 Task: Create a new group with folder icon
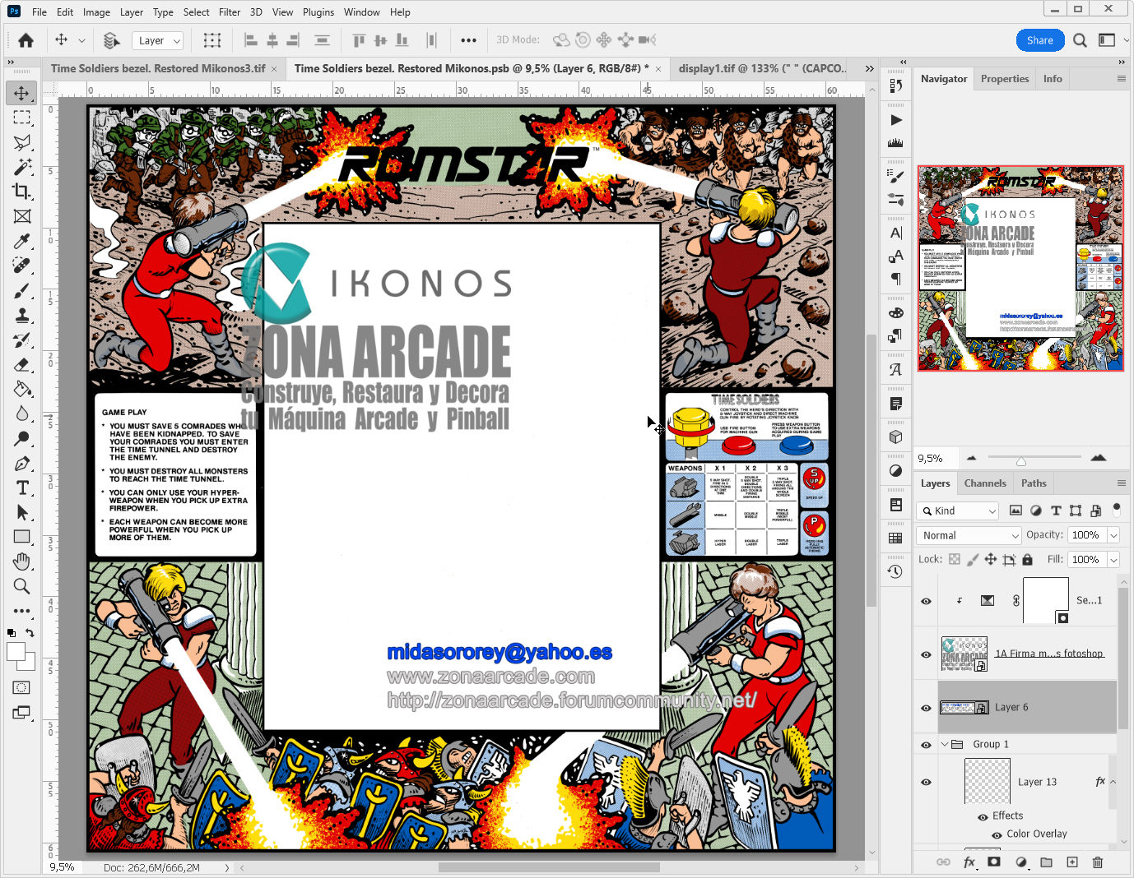pos(1046,862)
